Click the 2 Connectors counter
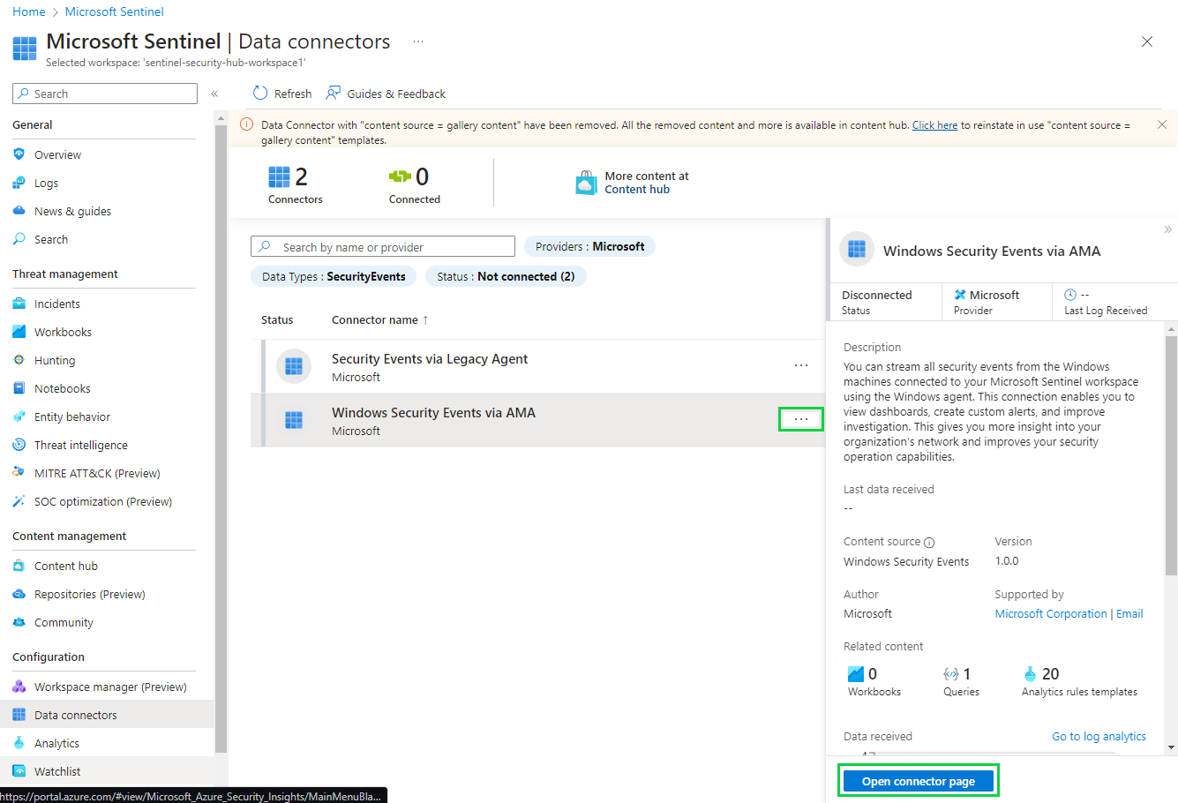The image size is (1178, 803). coord(296,185)
